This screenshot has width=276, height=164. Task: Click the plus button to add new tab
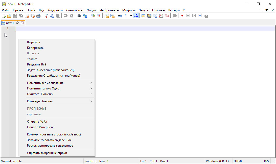point(260,10)
